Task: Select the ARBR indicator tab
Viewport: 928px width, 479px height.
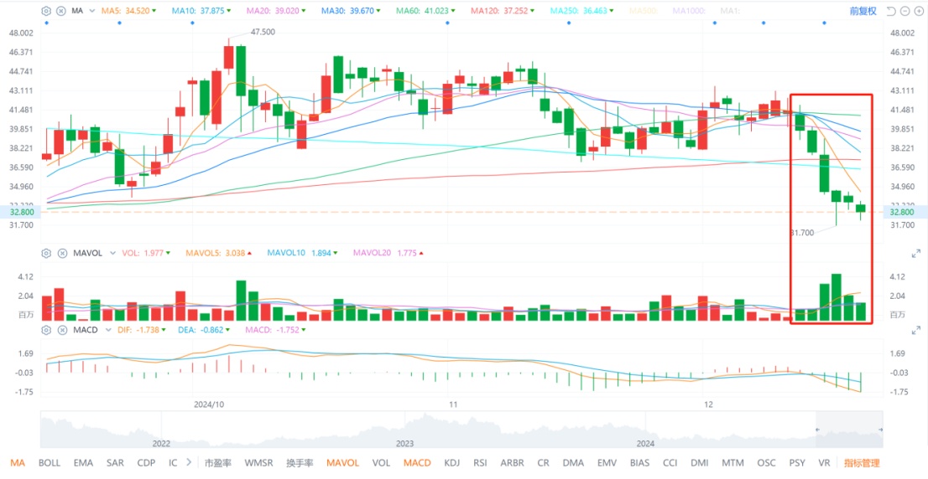Action: (512, 463)
